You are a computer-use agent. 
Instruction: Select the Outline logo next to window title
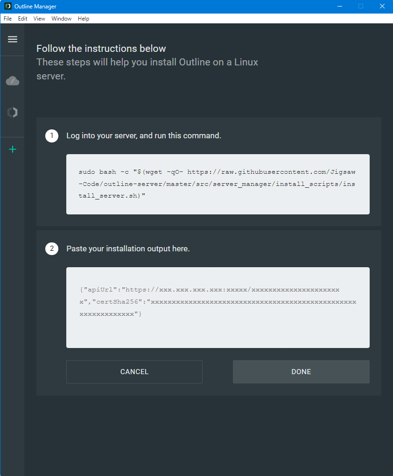(7, 6)
